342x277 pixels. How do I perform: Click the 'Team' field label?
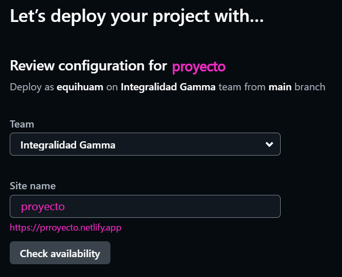click(x=22, y=124)
